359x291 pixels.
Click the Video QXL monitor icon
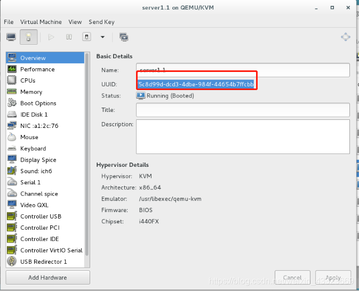tap(12, 205)
